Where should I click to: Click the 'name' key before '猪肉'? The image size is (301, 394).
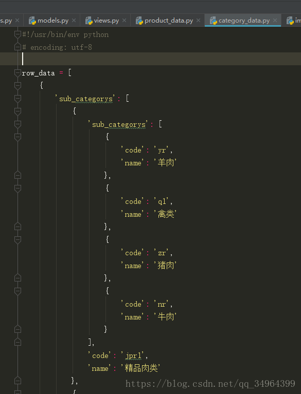[x=133, y=266]
